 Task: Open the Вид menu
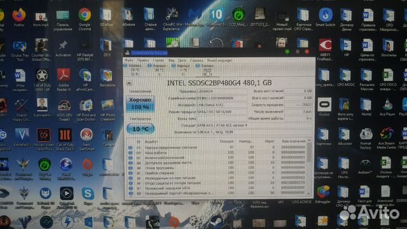click(x=171, y=60)
